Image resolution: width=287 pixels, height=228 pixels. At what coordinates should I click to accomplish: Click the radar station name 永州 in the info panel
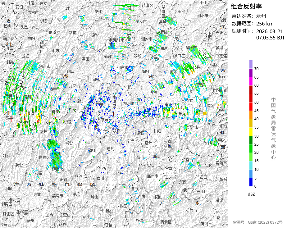click(261, 16)
